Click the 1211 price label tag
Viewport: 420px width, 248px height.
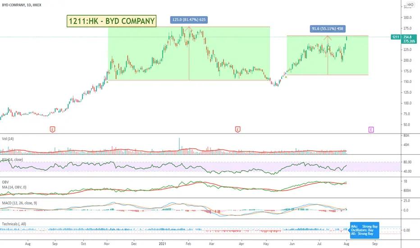point(396,37)
